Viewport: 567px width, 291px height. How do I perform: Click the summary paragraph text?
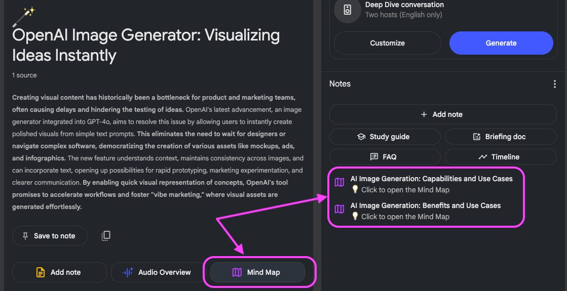point(158,152)
